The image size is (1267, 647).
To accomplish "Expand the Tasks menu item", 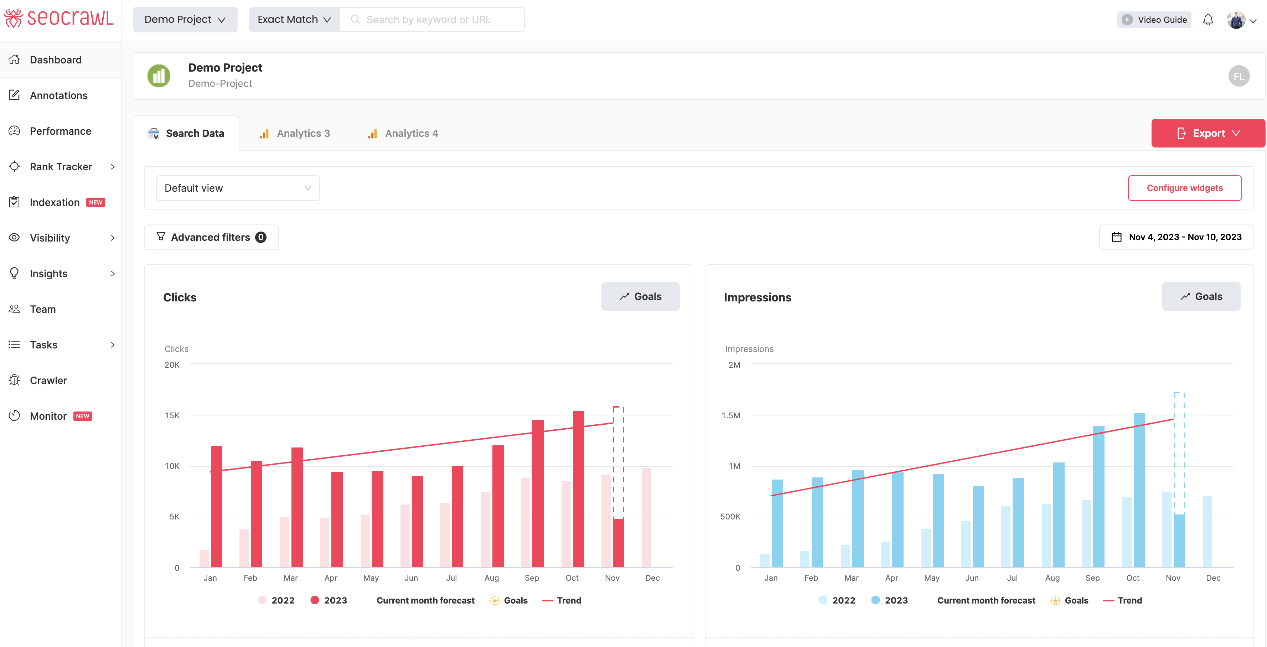I will pyautogui.click(x=112, y=344).
